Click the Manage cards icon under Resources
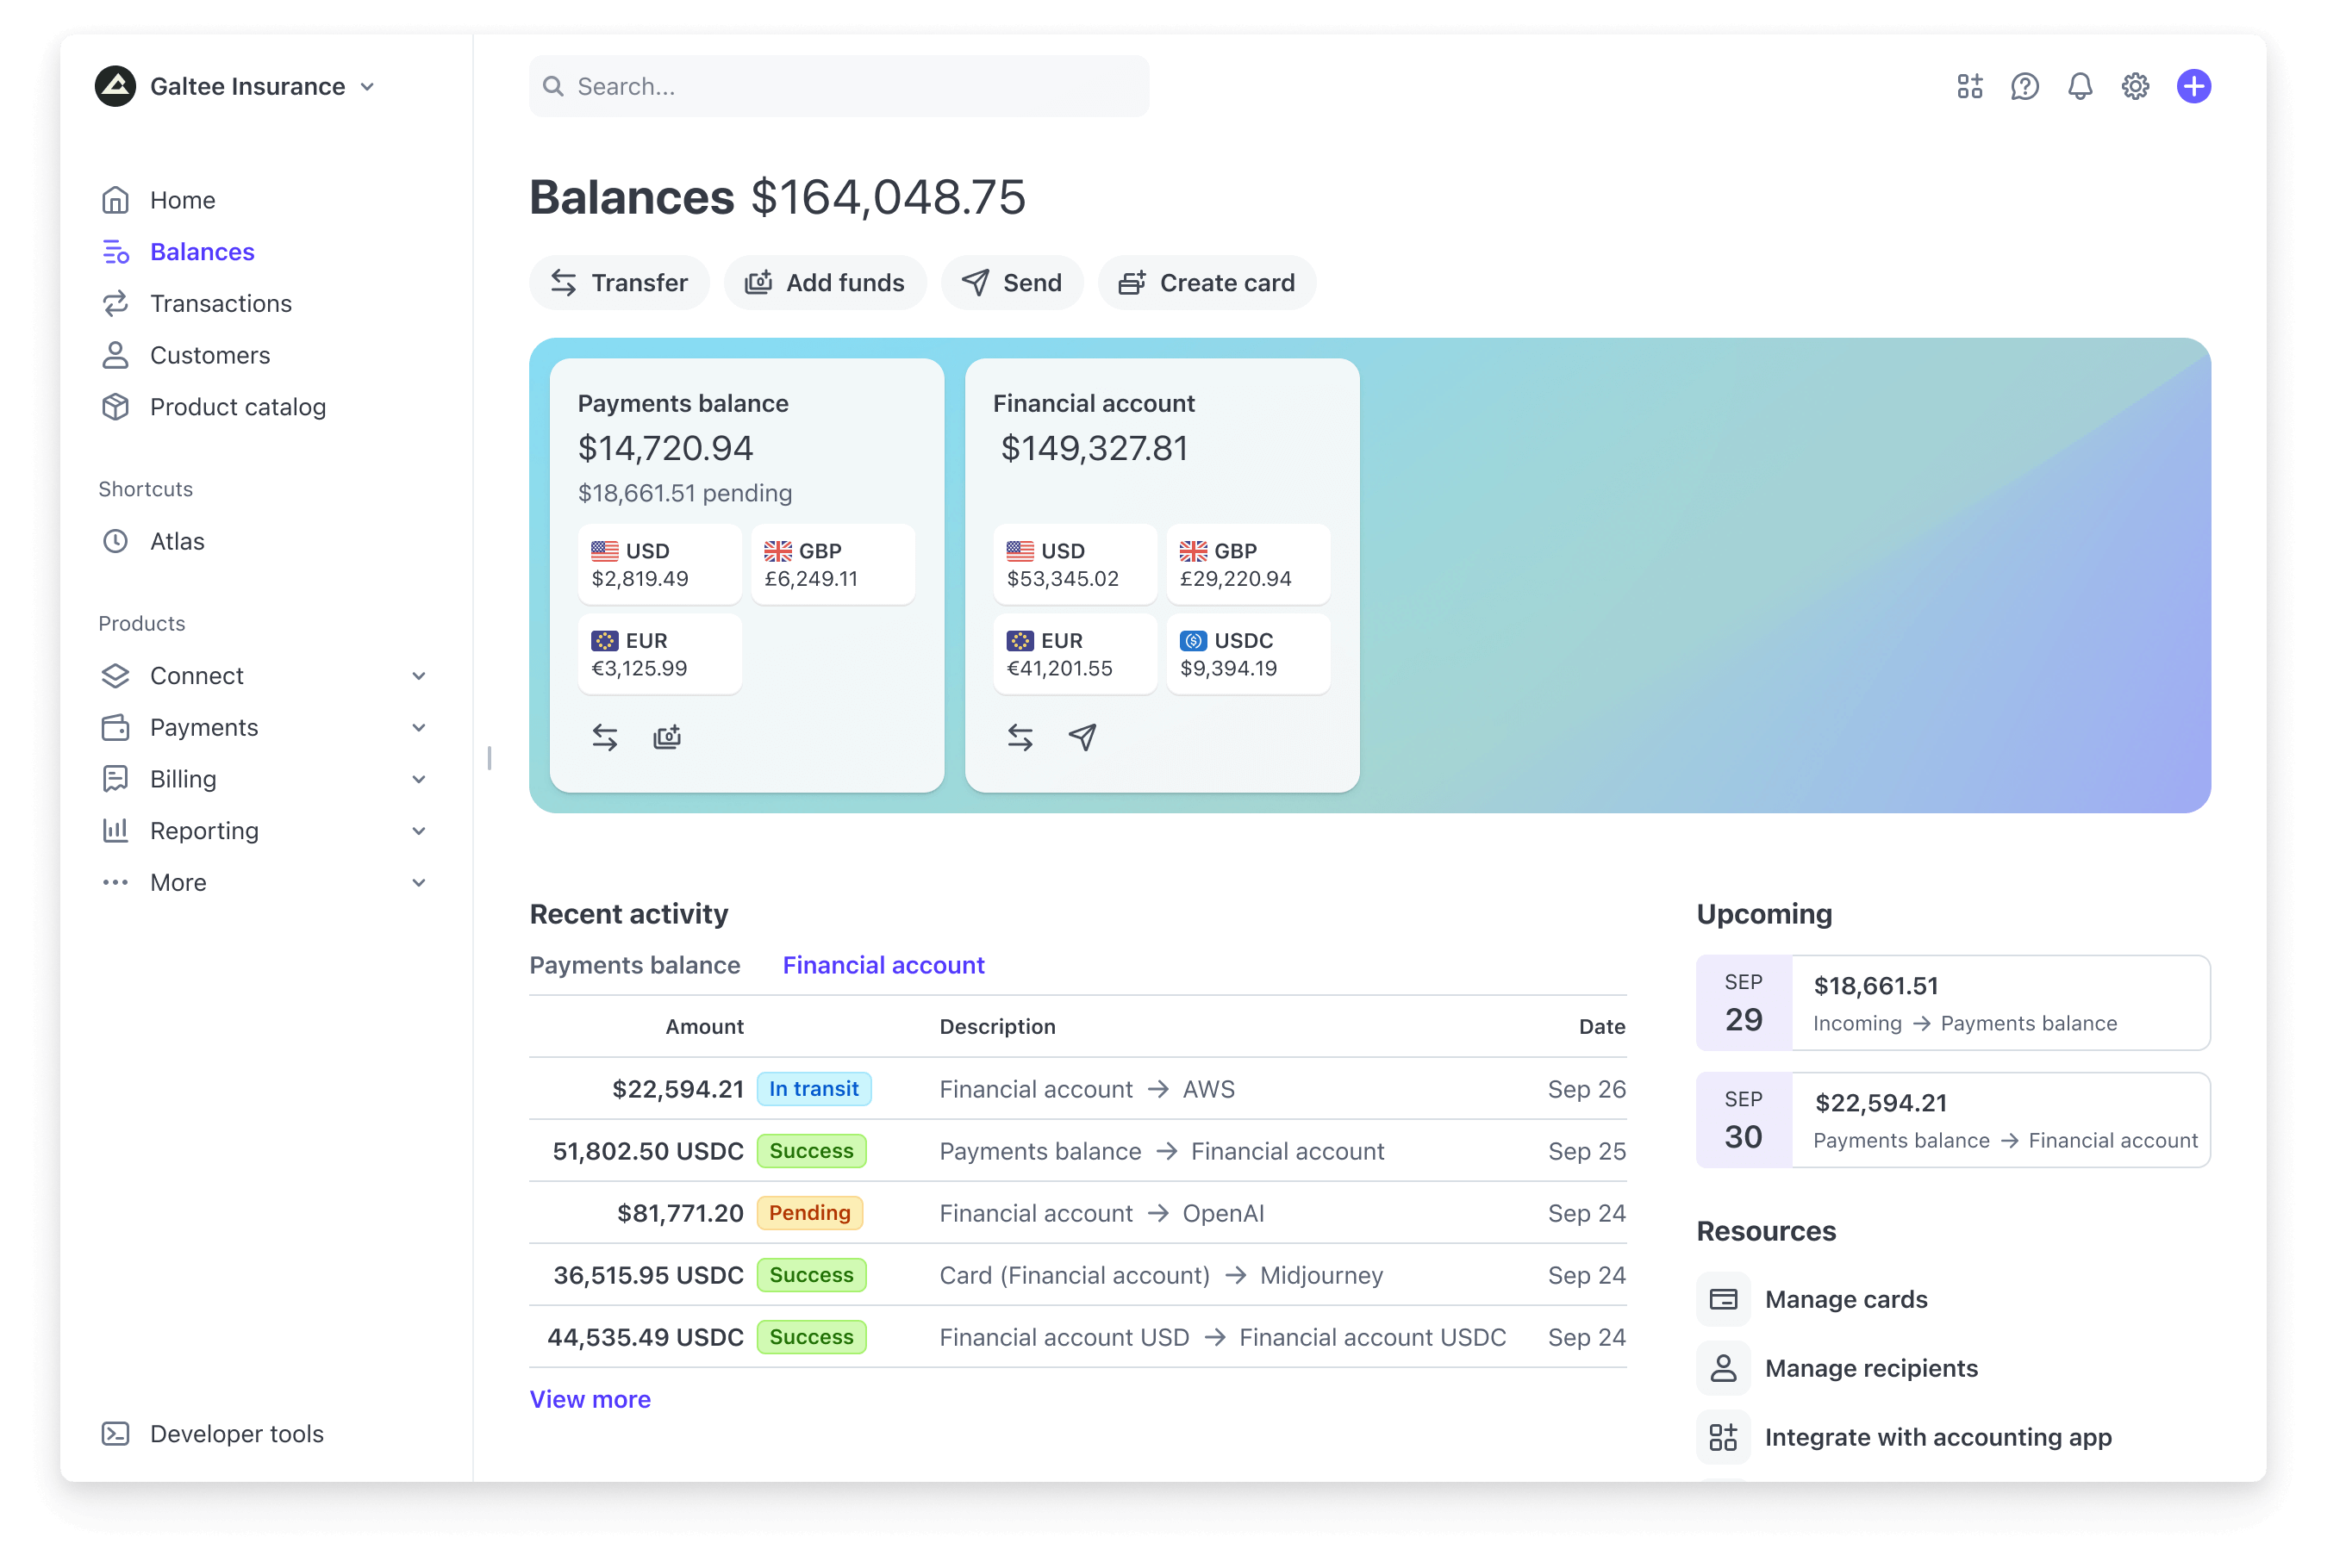 click(1723, 1298)
